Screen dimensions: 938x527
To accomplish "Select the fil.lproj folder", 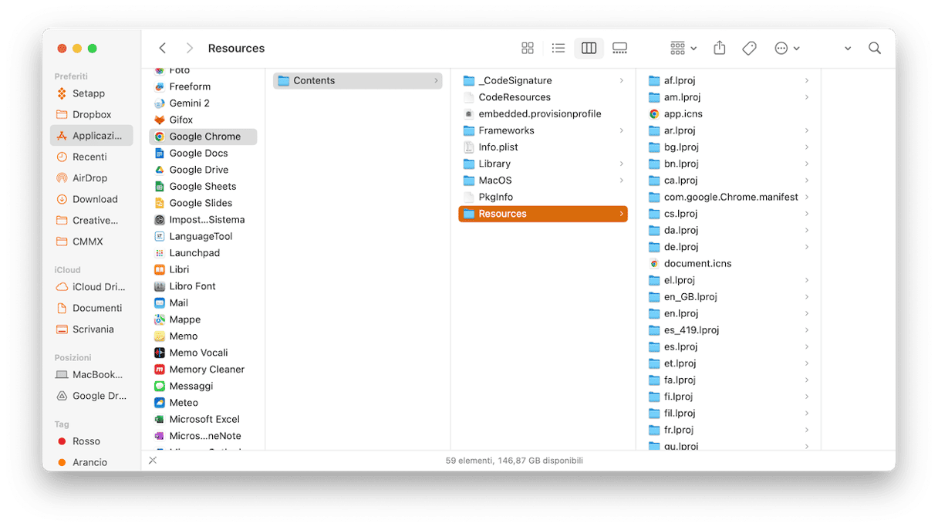I will pyautogui.click(x=728, y=414).
